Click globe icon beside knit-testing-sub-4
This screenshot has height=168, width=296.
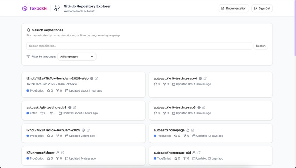(x=200, y=78)
